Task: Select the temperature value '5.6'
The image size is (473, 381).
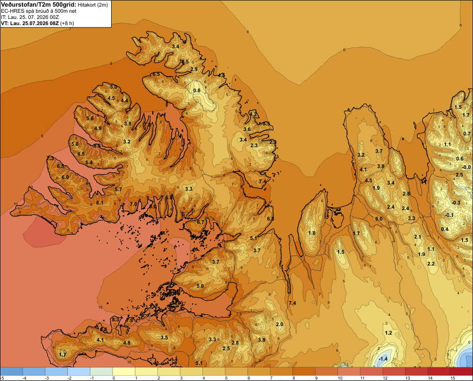Action: click(90, 118)
